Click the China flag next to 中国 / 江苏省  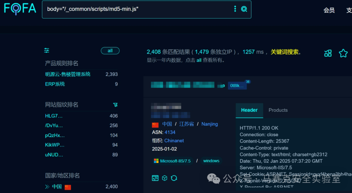pos(155,125)
